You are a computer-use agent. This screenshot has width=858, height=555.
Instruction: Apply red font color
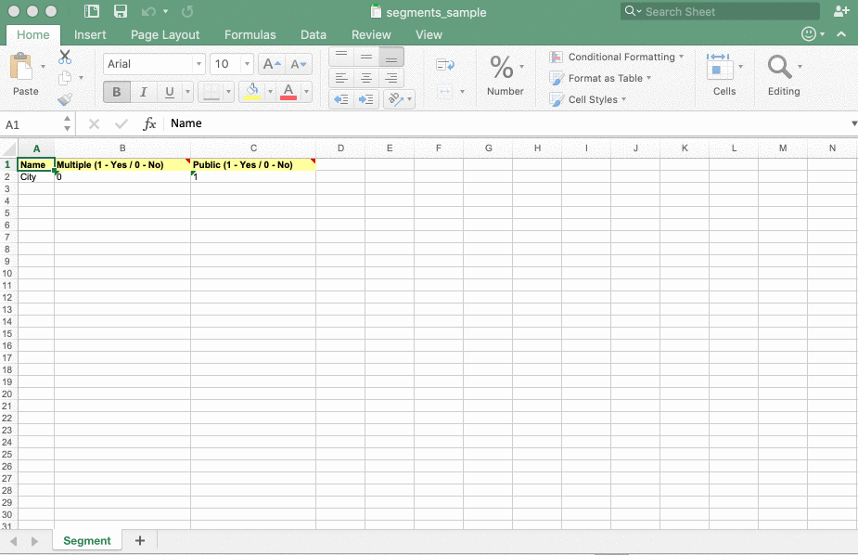288,92
